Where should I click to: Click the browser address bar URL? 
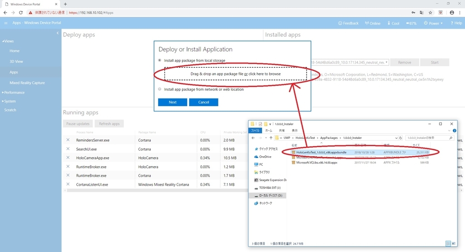point(91,12)
